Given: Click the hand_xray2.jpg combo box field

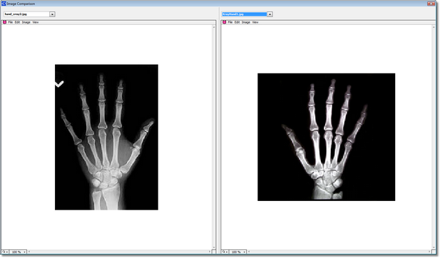Looking at the screenshot, I should (26, 14).
